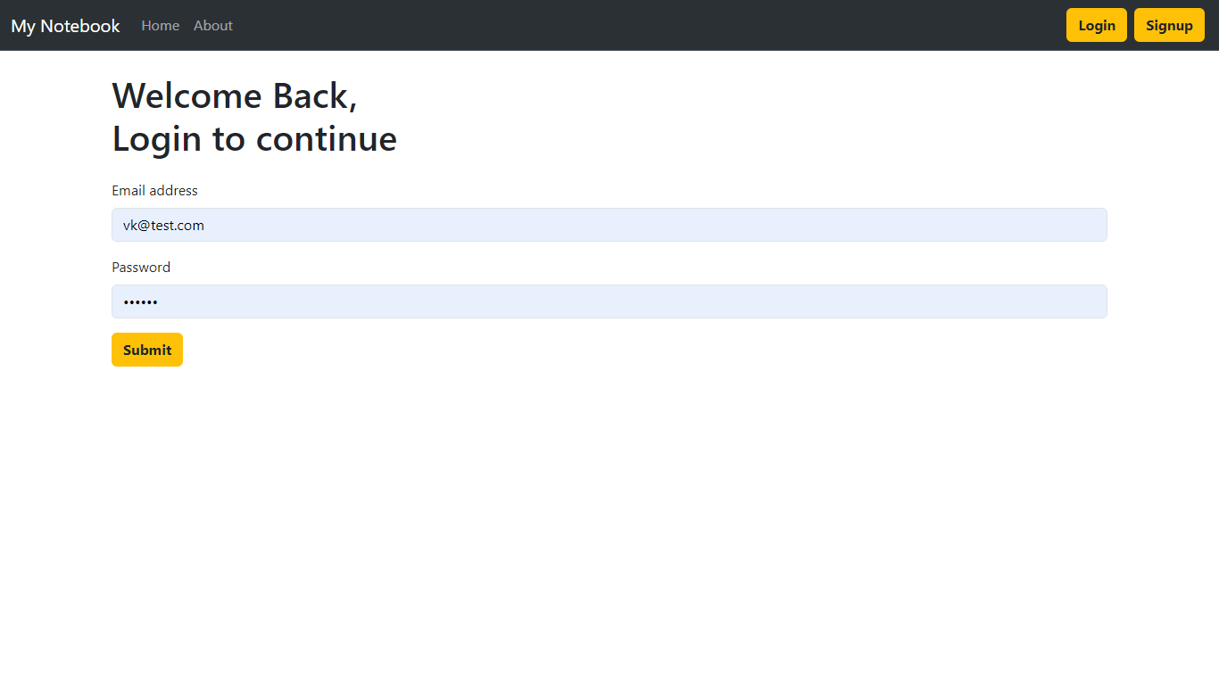This screenshot has width=1219, height=685.
Task: Click the word Back in the heading
Action: coord(315,95)
